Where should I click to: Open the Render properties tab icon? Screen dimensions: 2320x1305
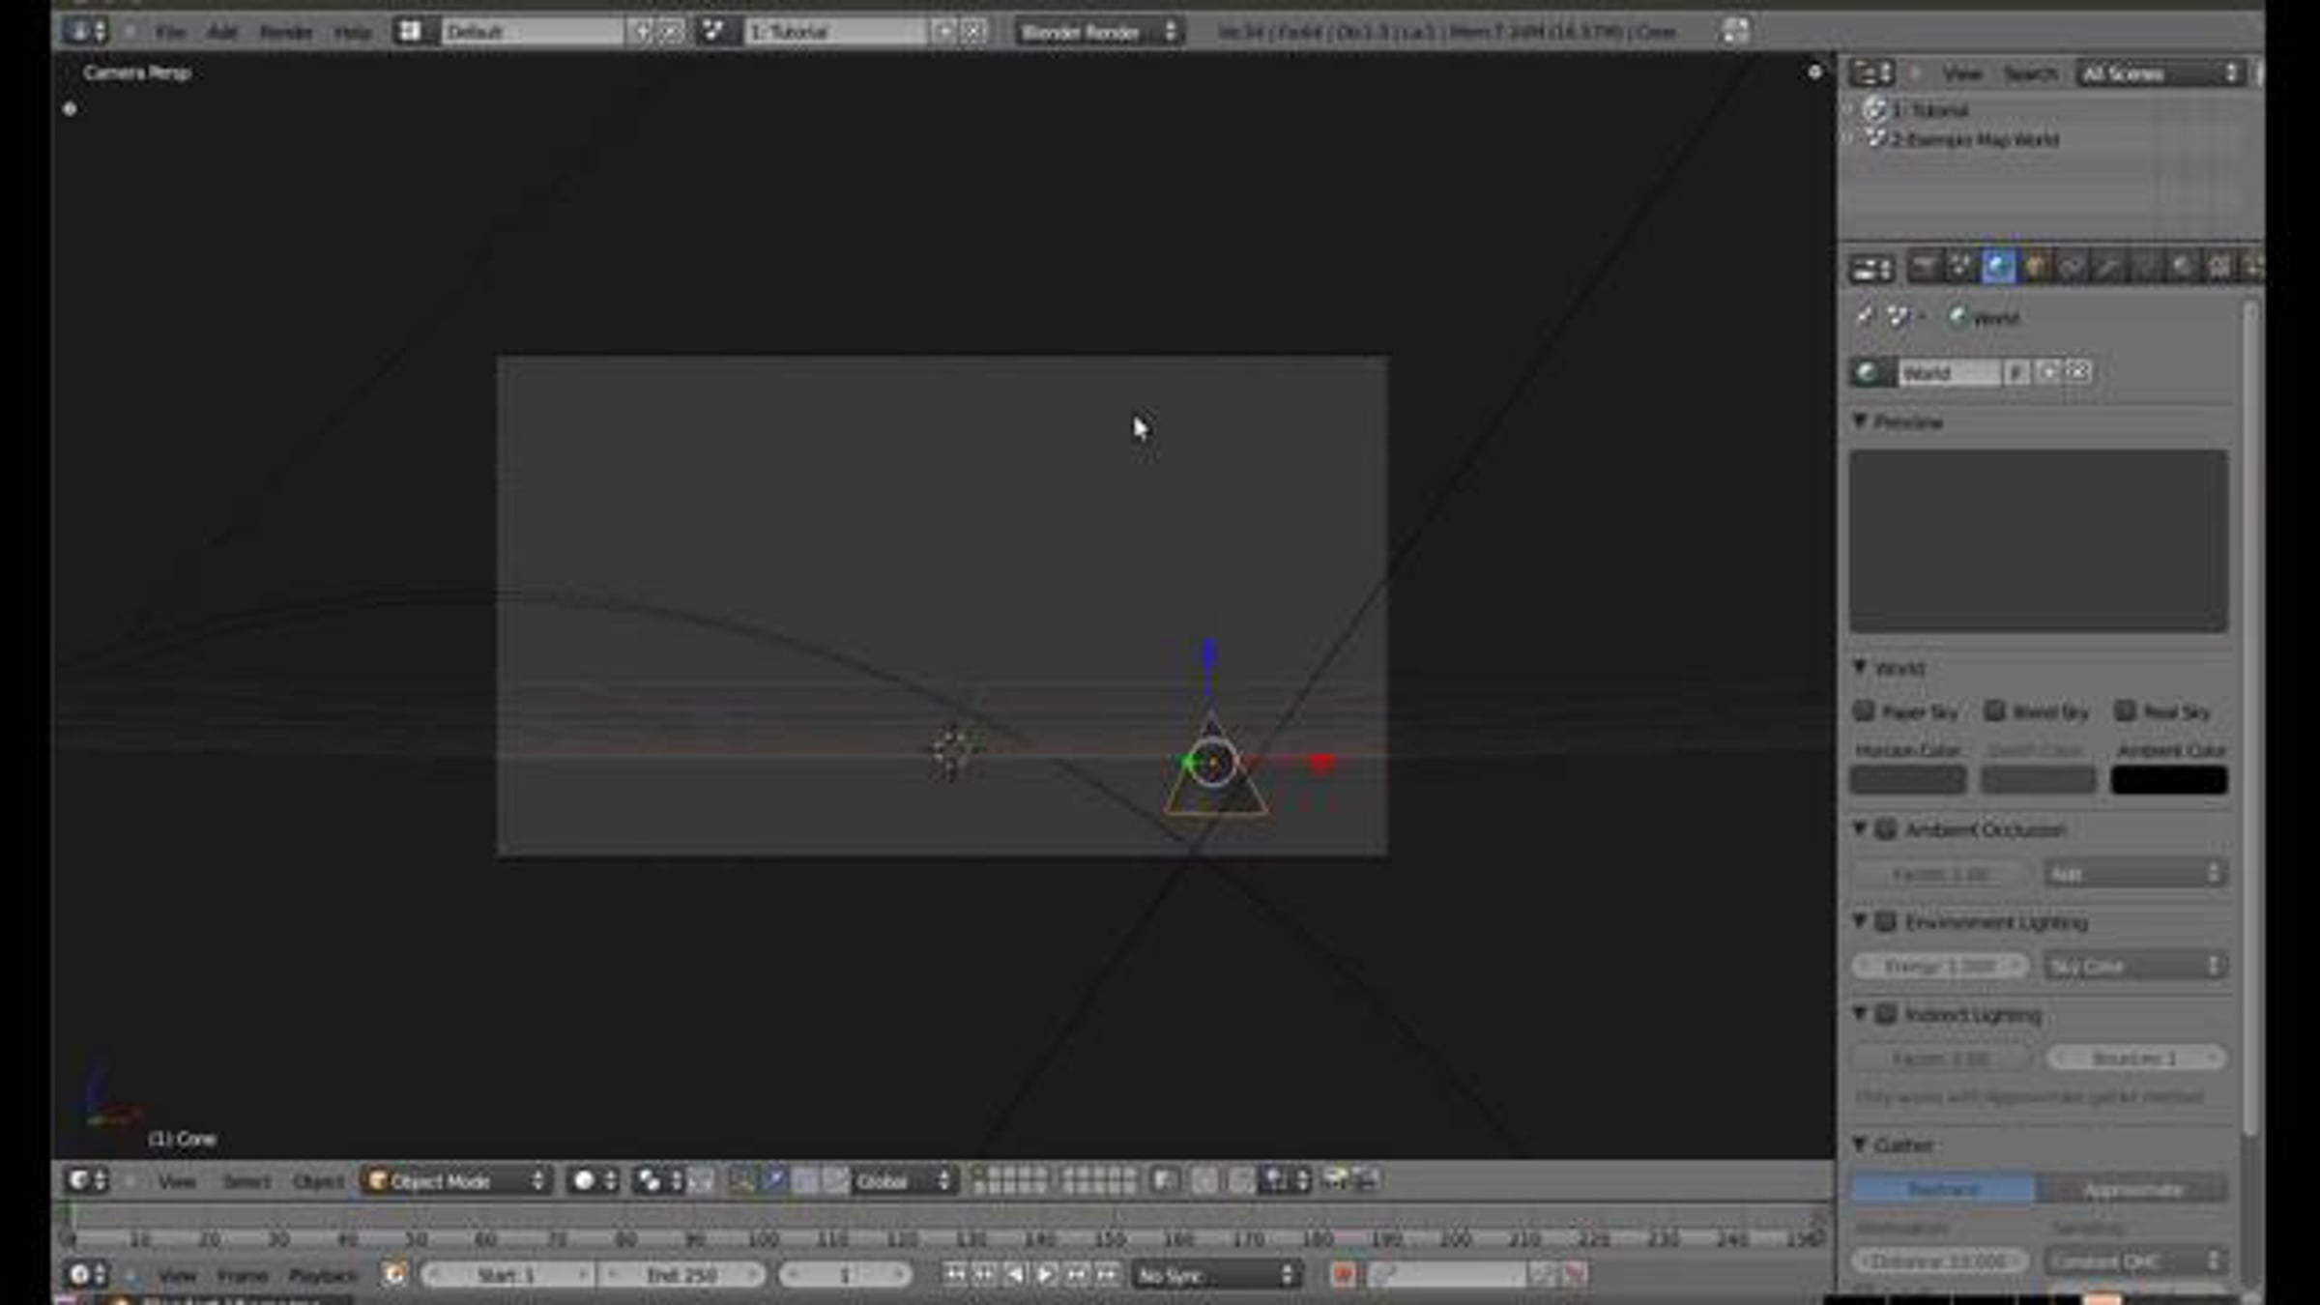pyautogui.click(x=1924, y=267)
